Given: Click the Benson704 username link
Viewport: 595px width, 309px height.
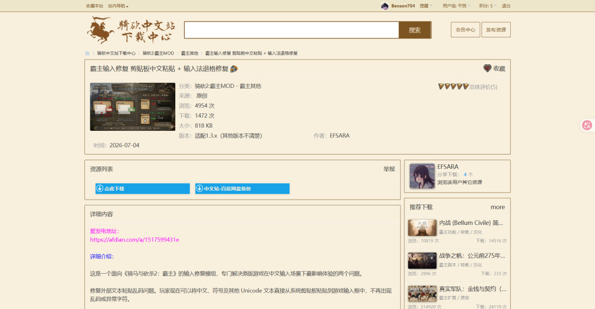Looking at the screenshot, I should [x=403, y=5].
